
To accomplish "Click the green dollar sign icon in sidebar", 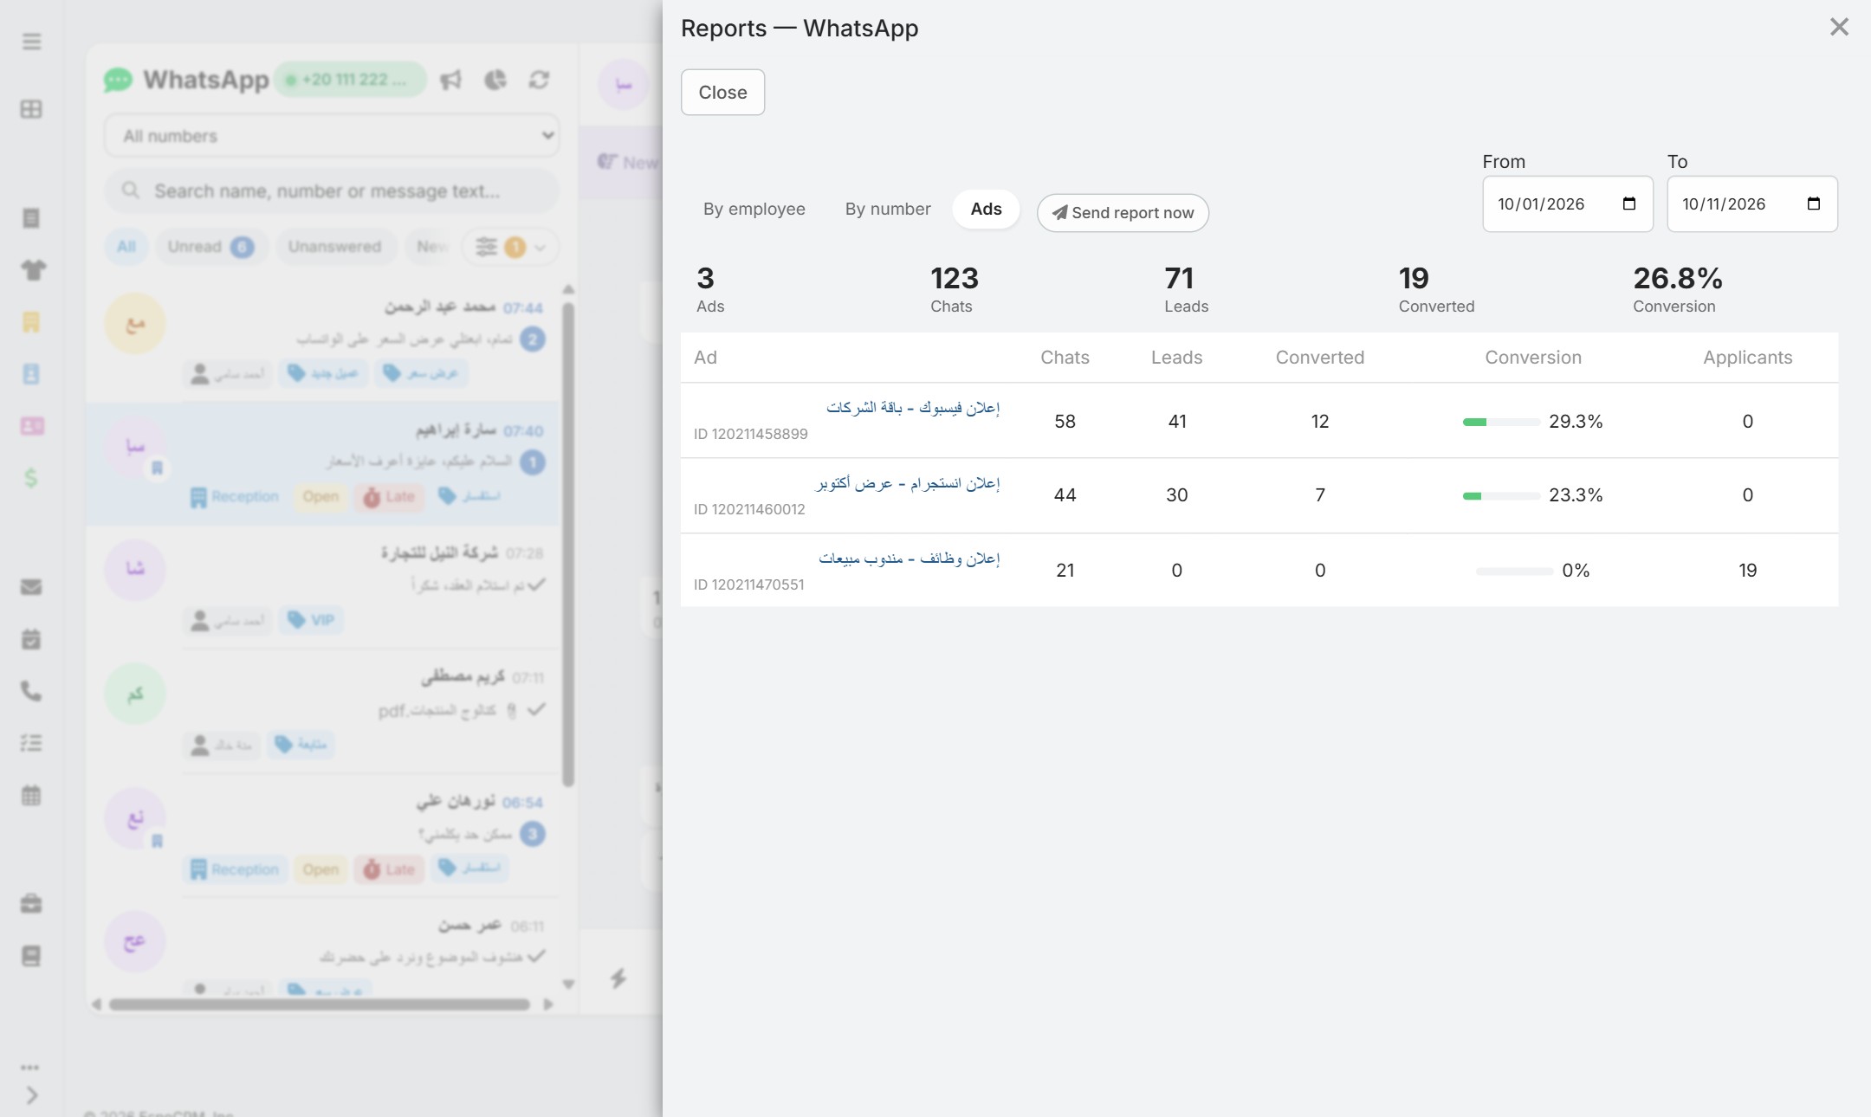I will (x=31, y=478).
